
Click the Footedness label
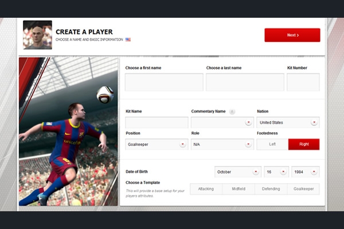[x=267, y=133]
